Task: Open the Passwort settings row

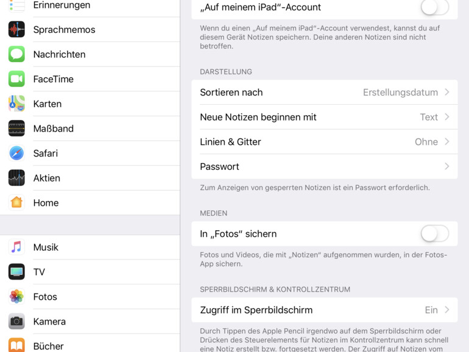Action: (324, 167)
